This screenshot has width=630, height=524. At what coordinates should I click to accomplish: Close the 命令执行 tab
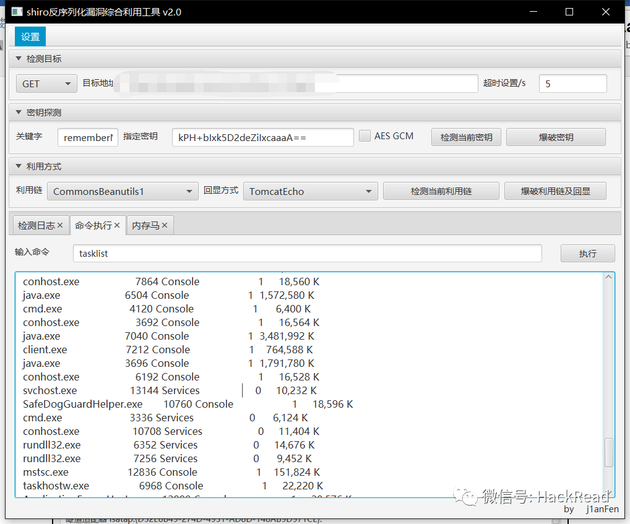pos(117,225)
